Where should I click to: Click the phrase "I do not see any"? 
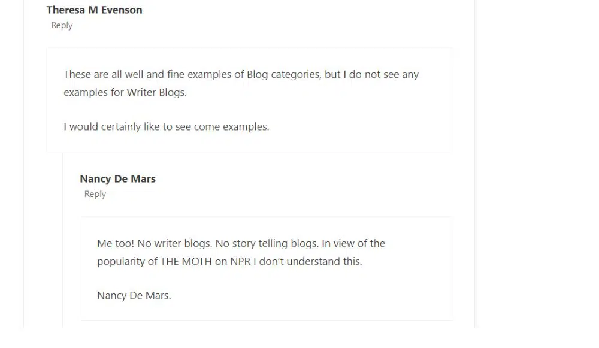tap(381, 75)
